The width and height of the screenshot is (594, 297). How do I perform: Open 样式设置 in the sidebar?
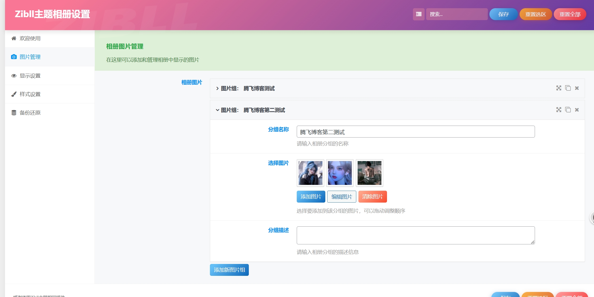[30, 94]
